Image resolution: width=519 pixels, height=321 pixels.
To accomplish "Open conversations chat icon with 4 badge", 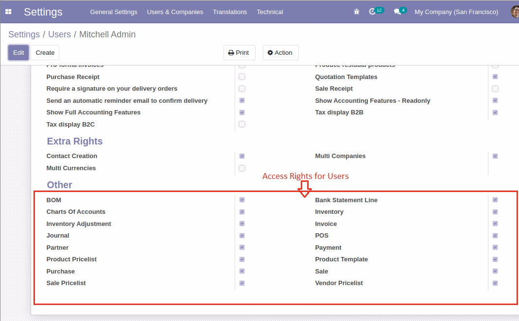I will [400, 11].
